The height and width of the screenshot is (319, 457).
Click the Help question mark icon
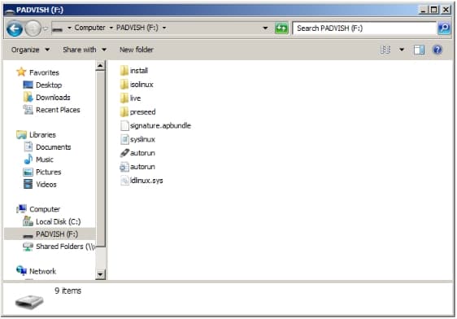(437, 50)
